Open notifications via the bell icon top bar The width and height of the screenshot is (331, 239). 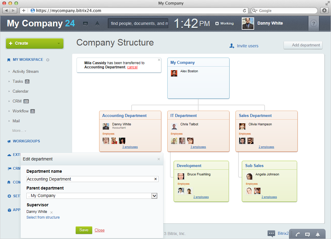97,23
